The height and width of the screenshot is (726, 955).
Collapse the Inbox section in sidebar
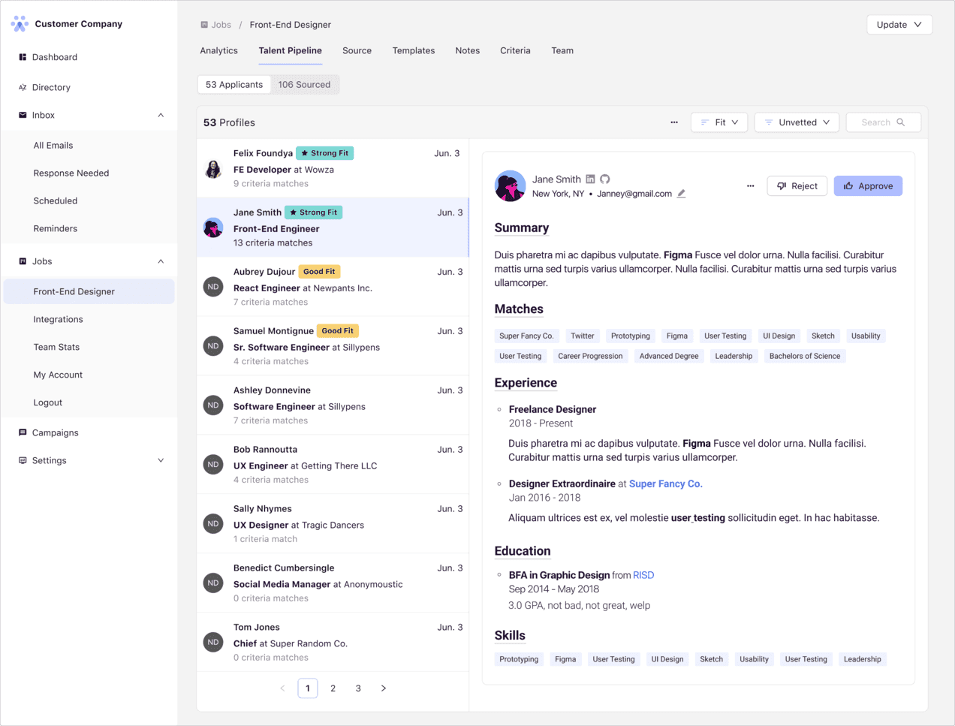click(160, 115)
